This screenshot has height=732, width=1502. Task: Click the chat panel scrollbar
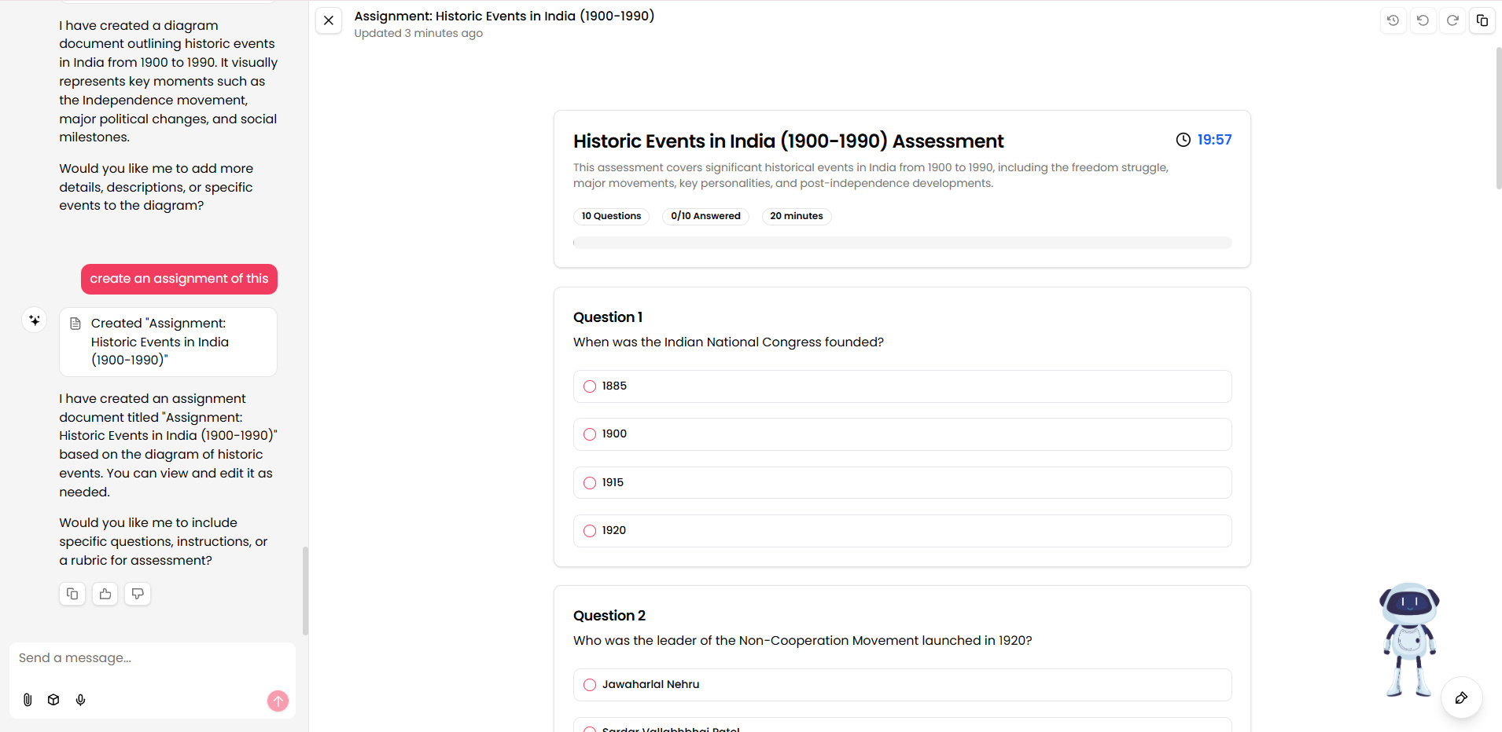pyautogui.click(x=305, y=591)
